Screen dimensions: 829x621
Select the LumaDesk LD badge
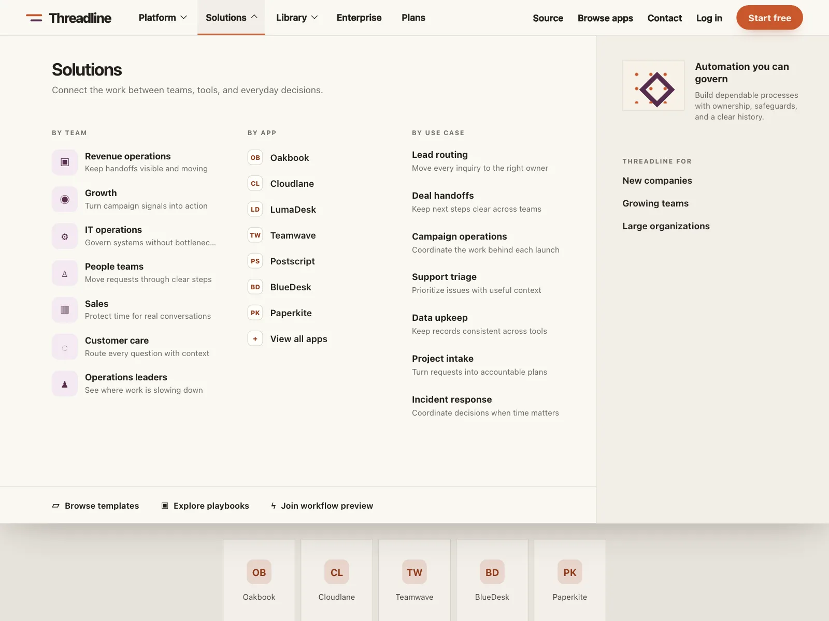(255, 209)
